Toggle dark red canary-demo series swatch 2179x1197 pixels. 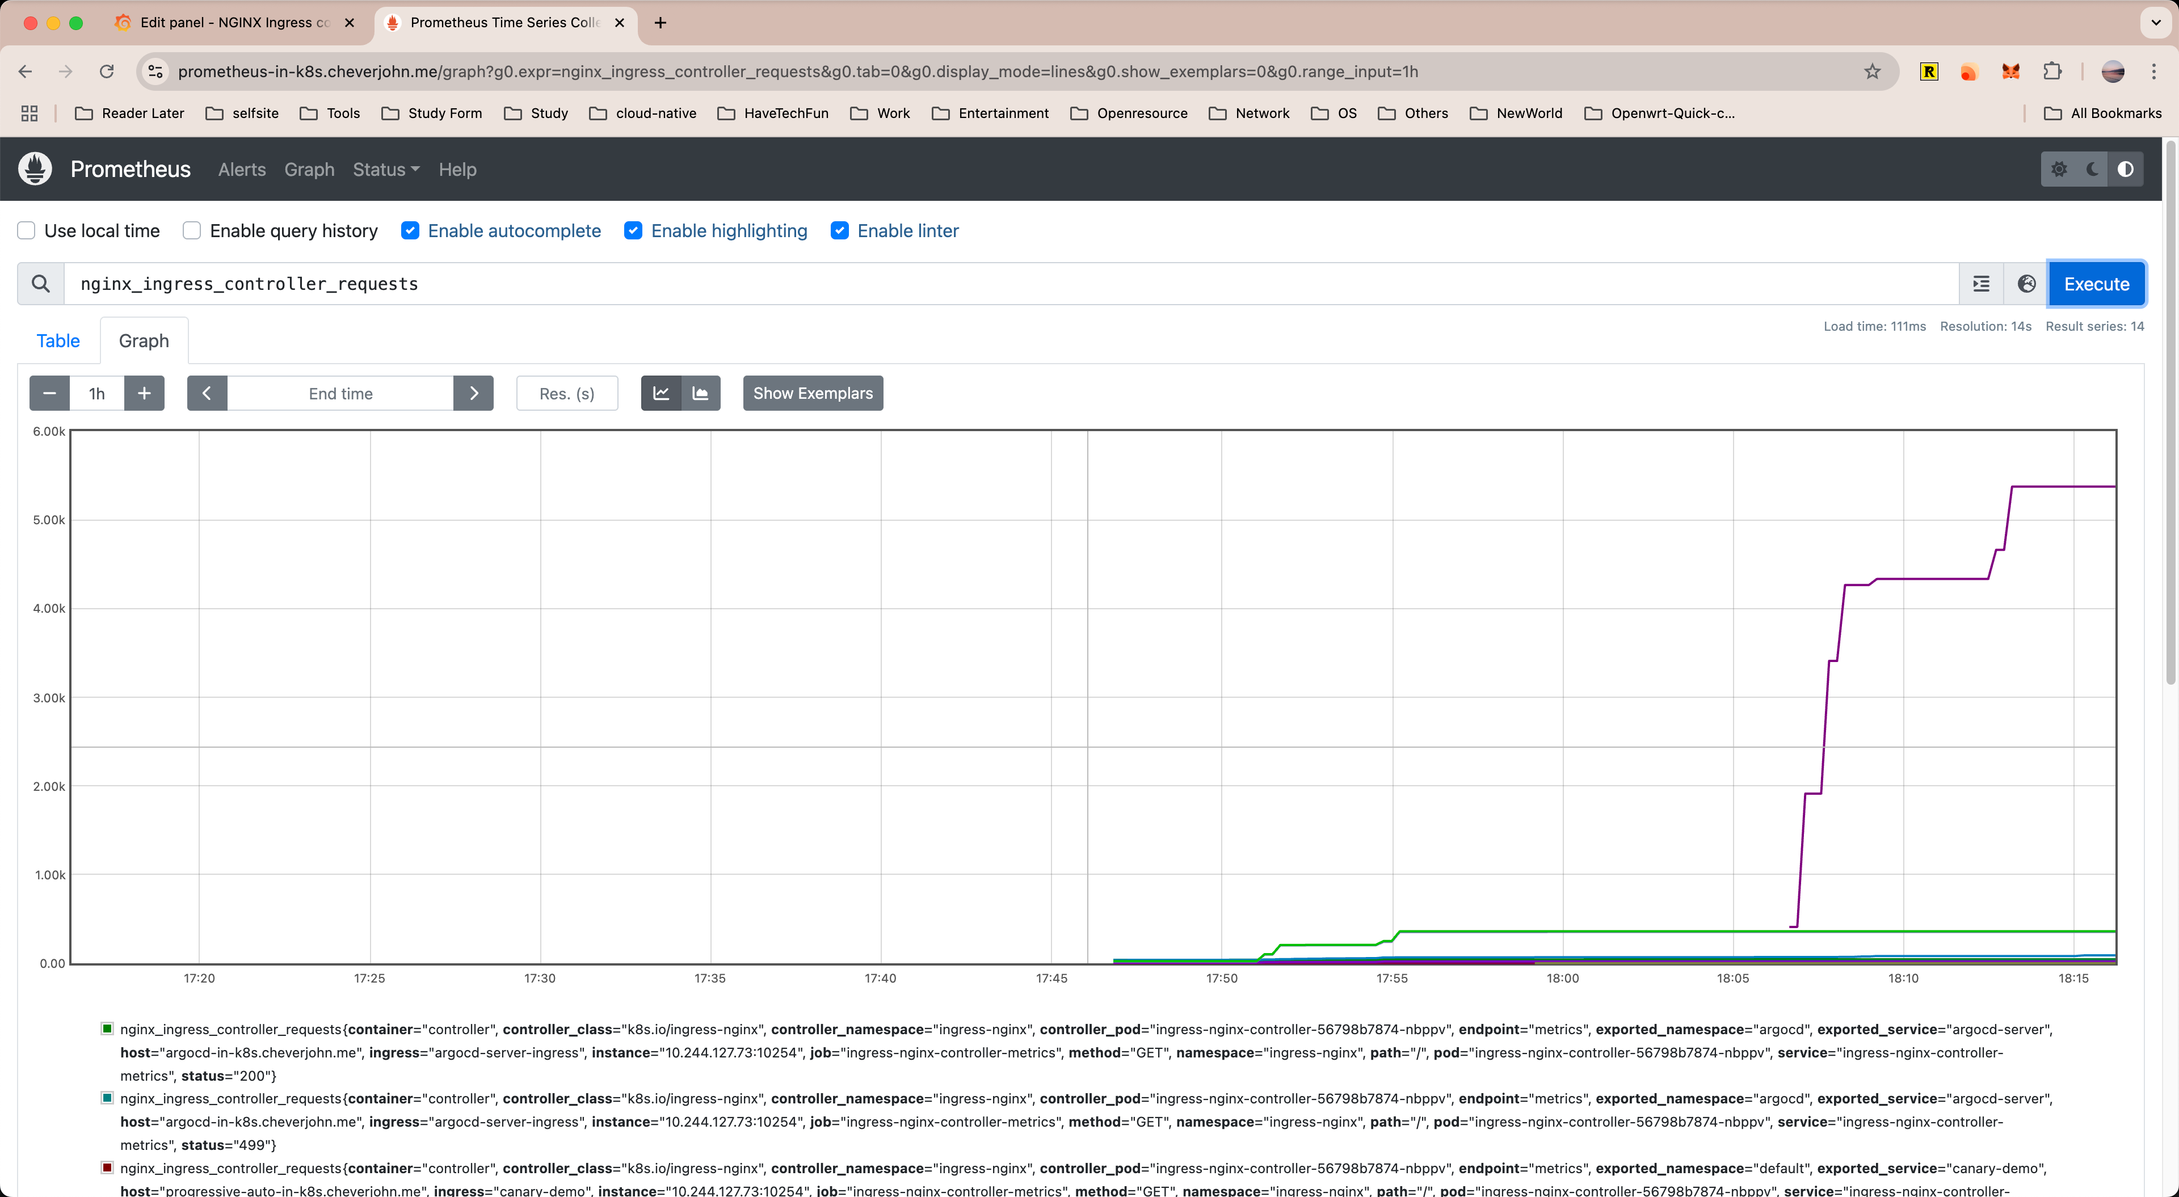click(x=107, y=1168)
